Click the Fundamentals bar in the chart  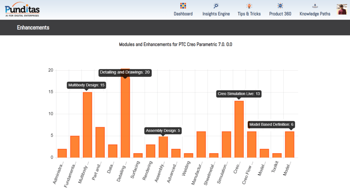75,147
